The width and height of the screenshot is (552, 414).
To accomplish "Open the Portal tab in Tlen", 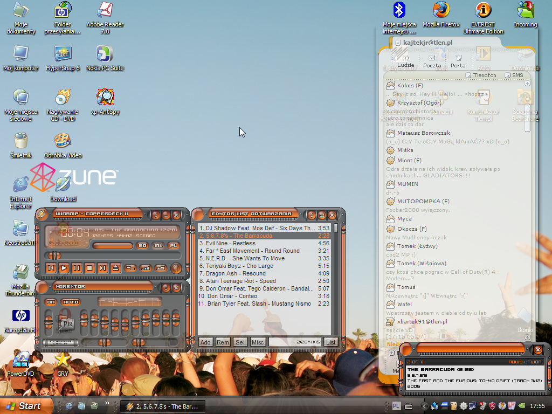I will 458,61.
